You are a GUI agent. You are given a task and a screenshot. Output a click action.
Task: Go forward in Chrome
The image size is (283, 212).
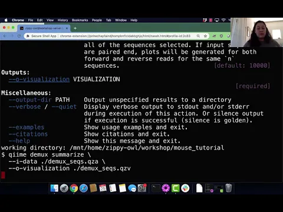pyautogui.click(x=12, y=36)
